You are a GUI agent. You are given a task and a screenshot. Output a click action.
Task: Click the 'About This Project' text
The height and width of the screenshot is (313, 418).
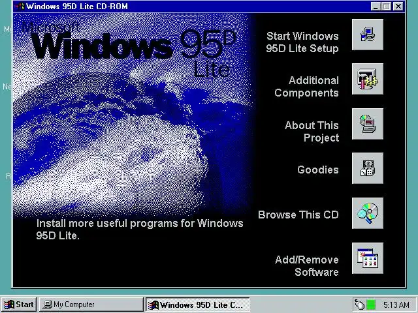click(x=312, y=132)
